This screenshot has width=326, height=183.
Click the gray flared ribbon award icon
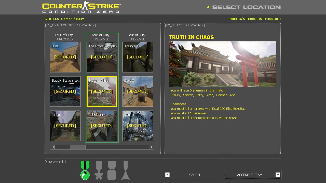click(126, 171)
